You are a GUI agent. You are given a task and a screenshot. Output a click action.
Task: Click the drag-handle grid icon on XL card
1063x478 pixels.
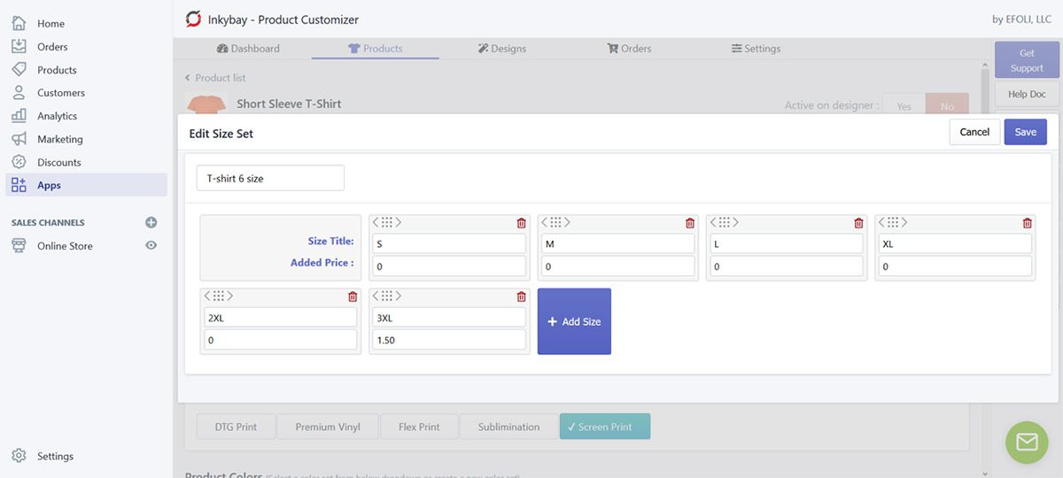[x=893, y=222]
